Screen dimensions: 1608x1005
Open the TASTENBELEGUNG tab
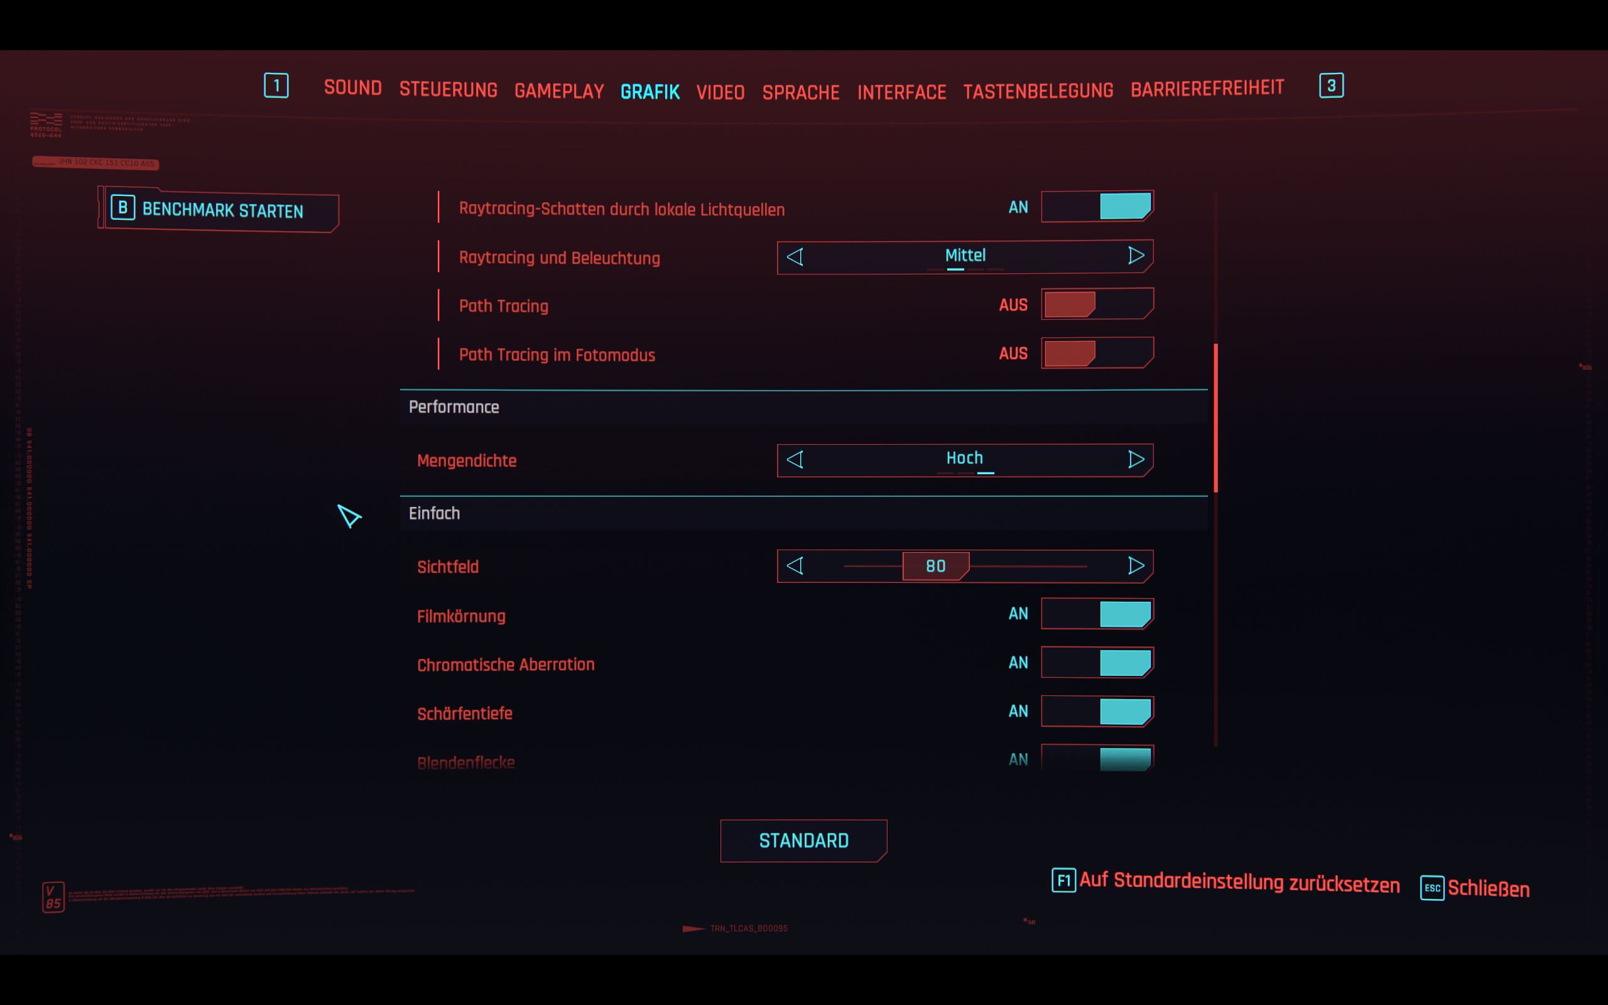[1037, 90]
